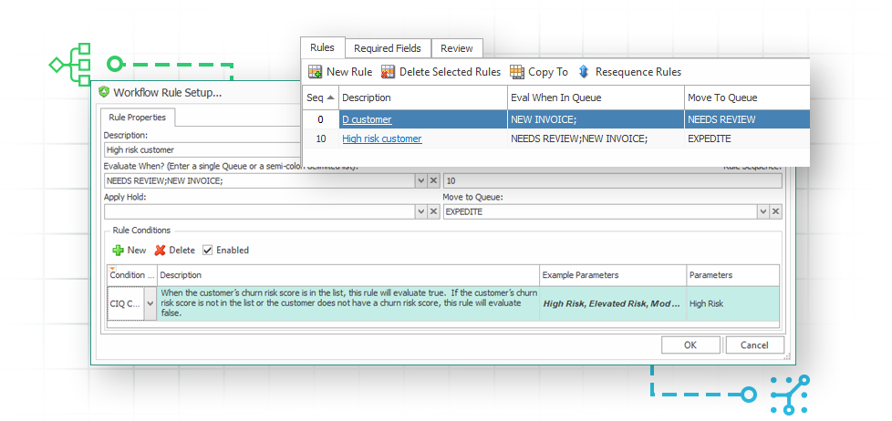Image resolution: width=892 pixels, height=421 pixels.
Task: Click the Copy To grid icon
Action: pyautogui.click(x=516, y=72)
